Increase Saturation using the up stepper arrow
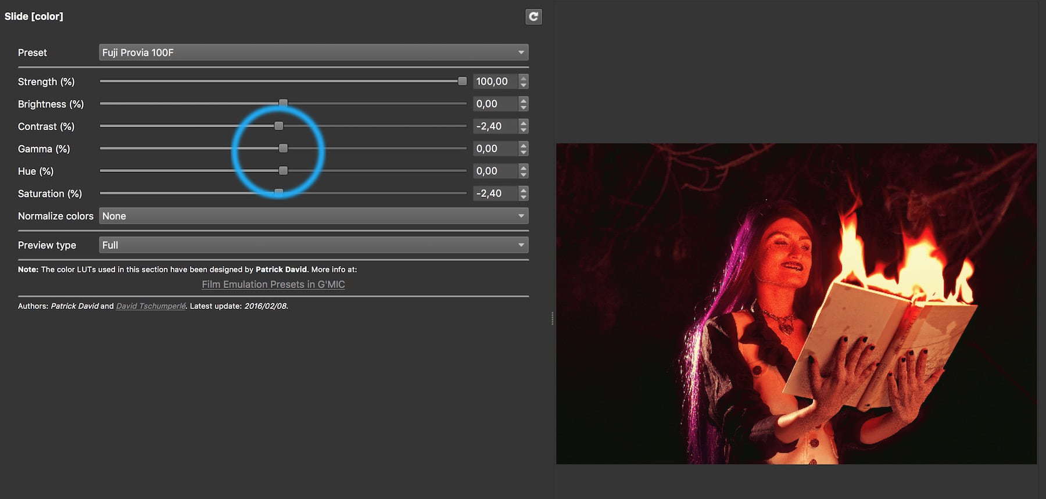The height and width of the screenshot is (499, 1046). 524,190
